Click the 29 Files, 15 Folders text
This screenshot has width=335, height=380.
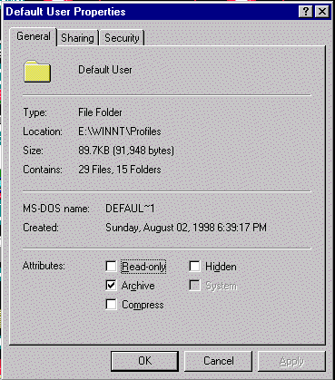point(120,170)
